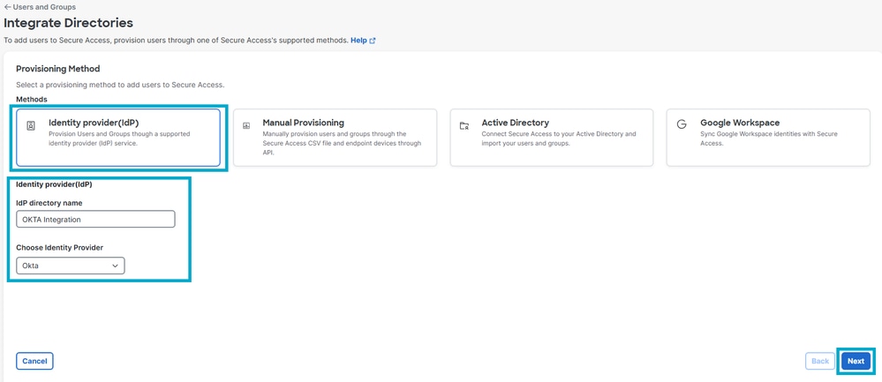Open the Choose Identity Provider dropdown
Screen dimensions: 882x382
(71, 266)
